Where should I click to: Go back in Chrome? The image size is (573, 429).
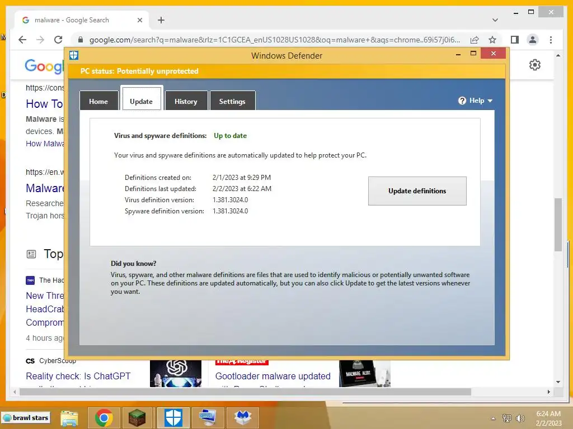pyautogui.click(x=22, y=40)
